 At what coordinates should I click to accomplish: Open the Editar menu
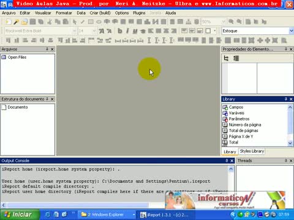pyautogui.click(x=25, y=13)
